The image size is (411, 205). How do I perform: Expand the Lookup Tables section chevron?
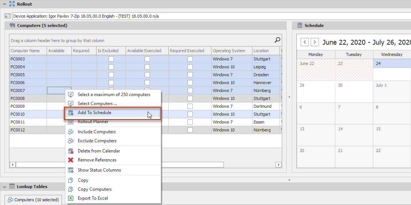[5, 187]
